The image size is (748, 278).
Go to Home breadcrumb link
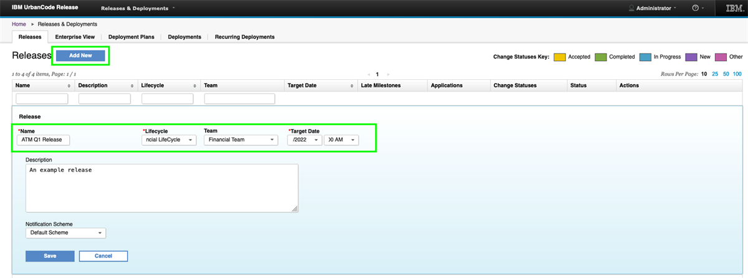[x=19, y=24]
